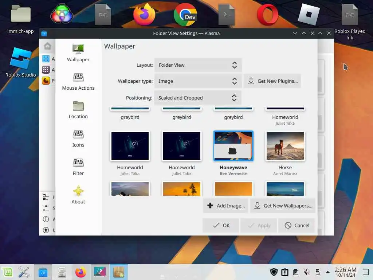Click the list details icon in background sidebar
Viewport: 373px width, 280px height.
(x=46, y=197)
